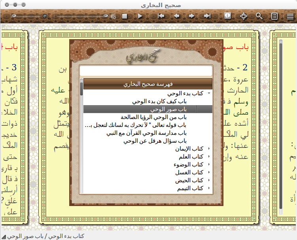Expand كتاب التيمم node

coord(209,188)
